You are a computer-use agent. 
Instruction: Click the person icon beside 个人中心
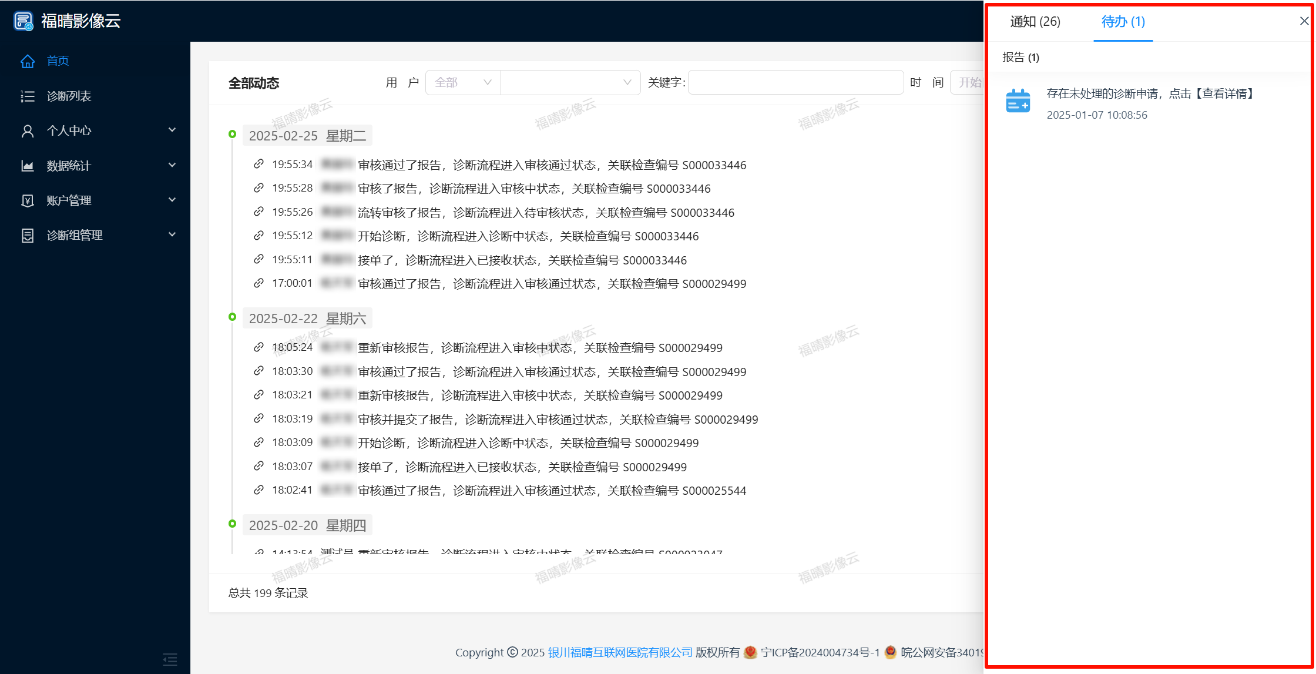click(x=28, y=131)
